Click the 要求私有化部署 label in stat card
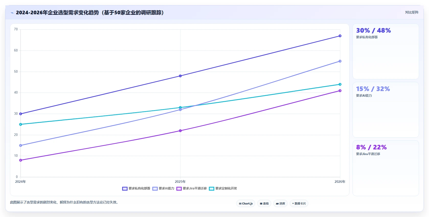429x217 pixels. click(x=367, y=37)
